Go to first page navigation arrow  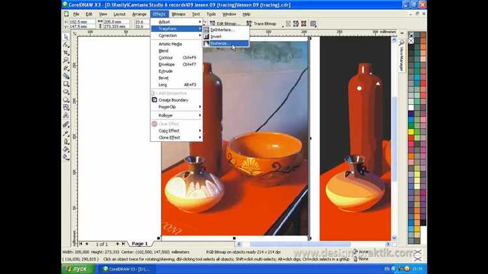point(81,244)
